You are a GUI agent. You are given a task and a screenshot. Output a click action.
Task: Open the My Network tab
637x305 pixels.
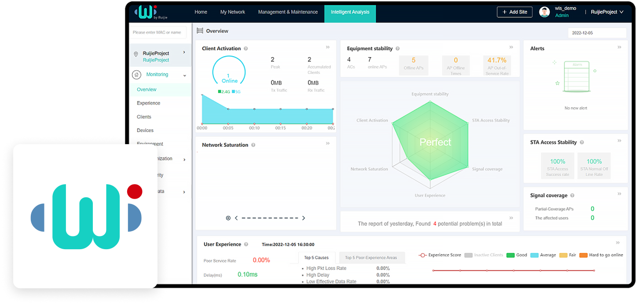pos(233,12)
